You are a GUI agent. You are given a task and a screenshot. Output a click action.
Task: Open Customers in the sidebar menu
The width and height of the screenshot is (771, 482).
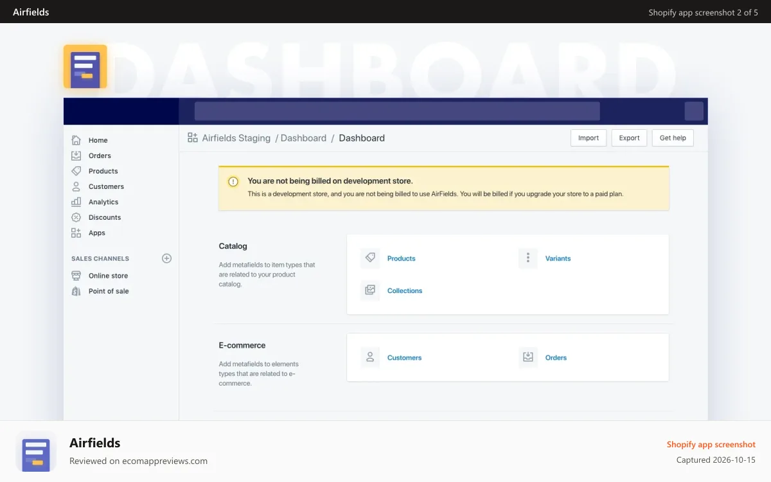[106, 186]
